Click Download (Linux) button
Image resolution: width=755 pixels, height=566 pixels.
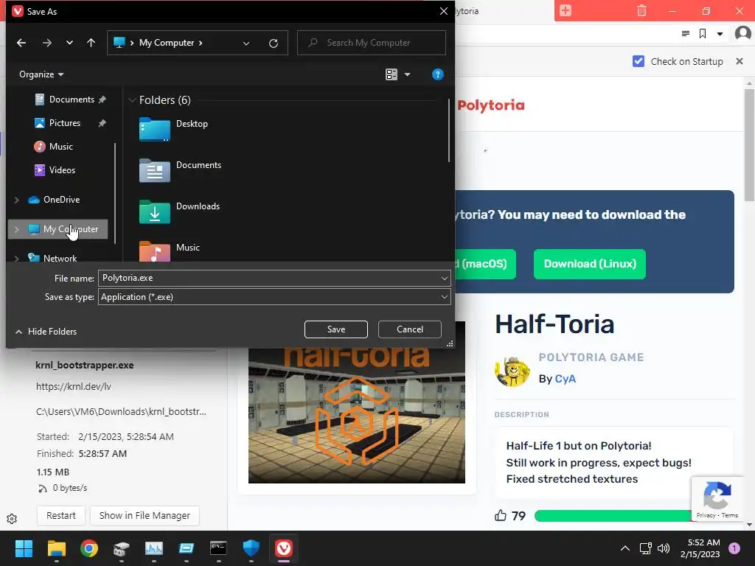click(x=590, y=265)
